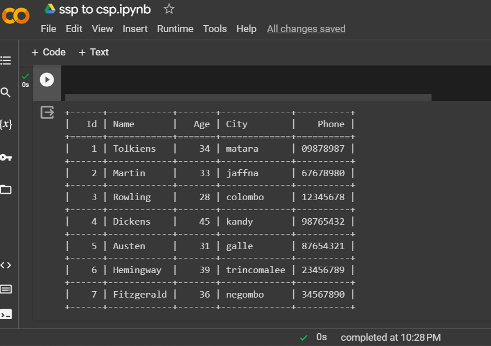Click inside the code cell editor area
This screenshot has height=346, width=491.
point(276,79)
